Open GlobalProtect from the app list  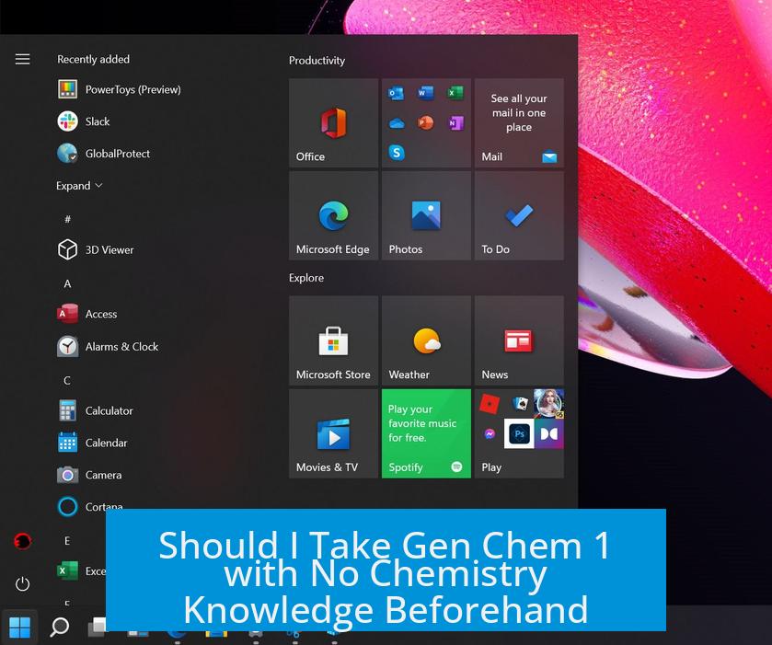tap(103, 154)
